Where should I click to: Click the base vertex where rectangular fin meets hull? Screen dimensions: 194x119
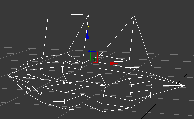[x=82, y=63]
